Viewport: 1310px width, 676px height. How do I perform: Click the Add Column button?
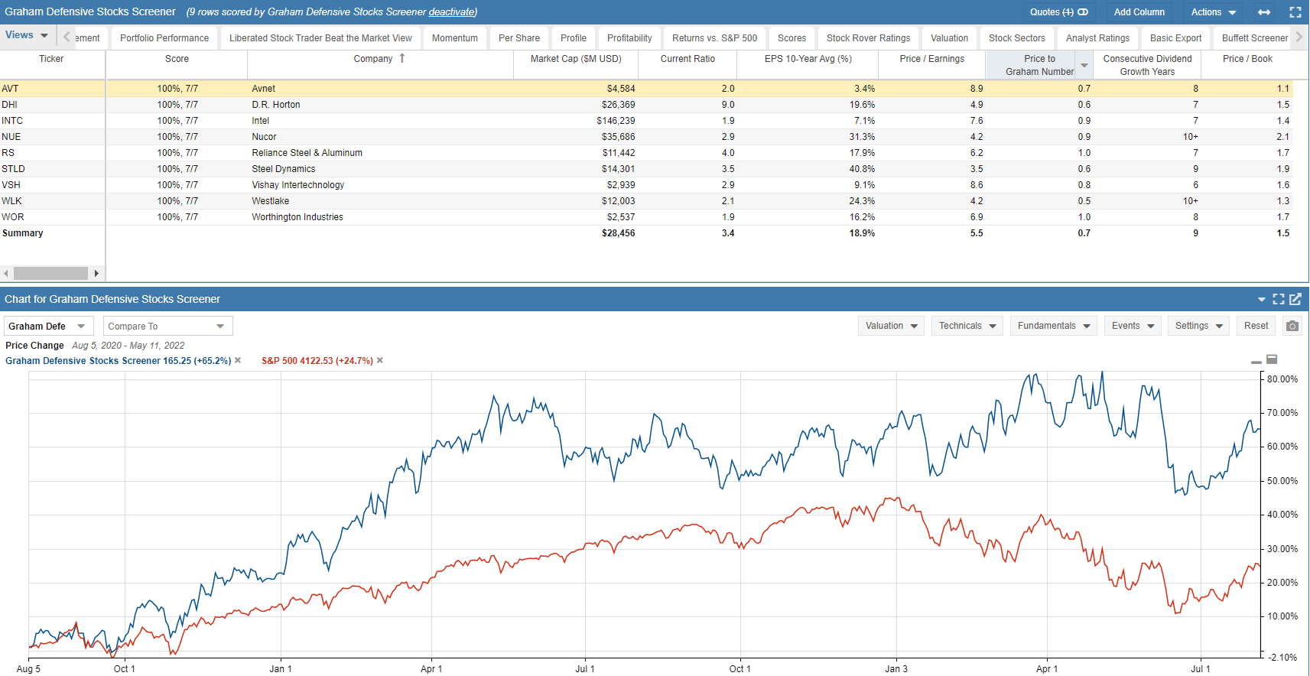click(1139, 12)
